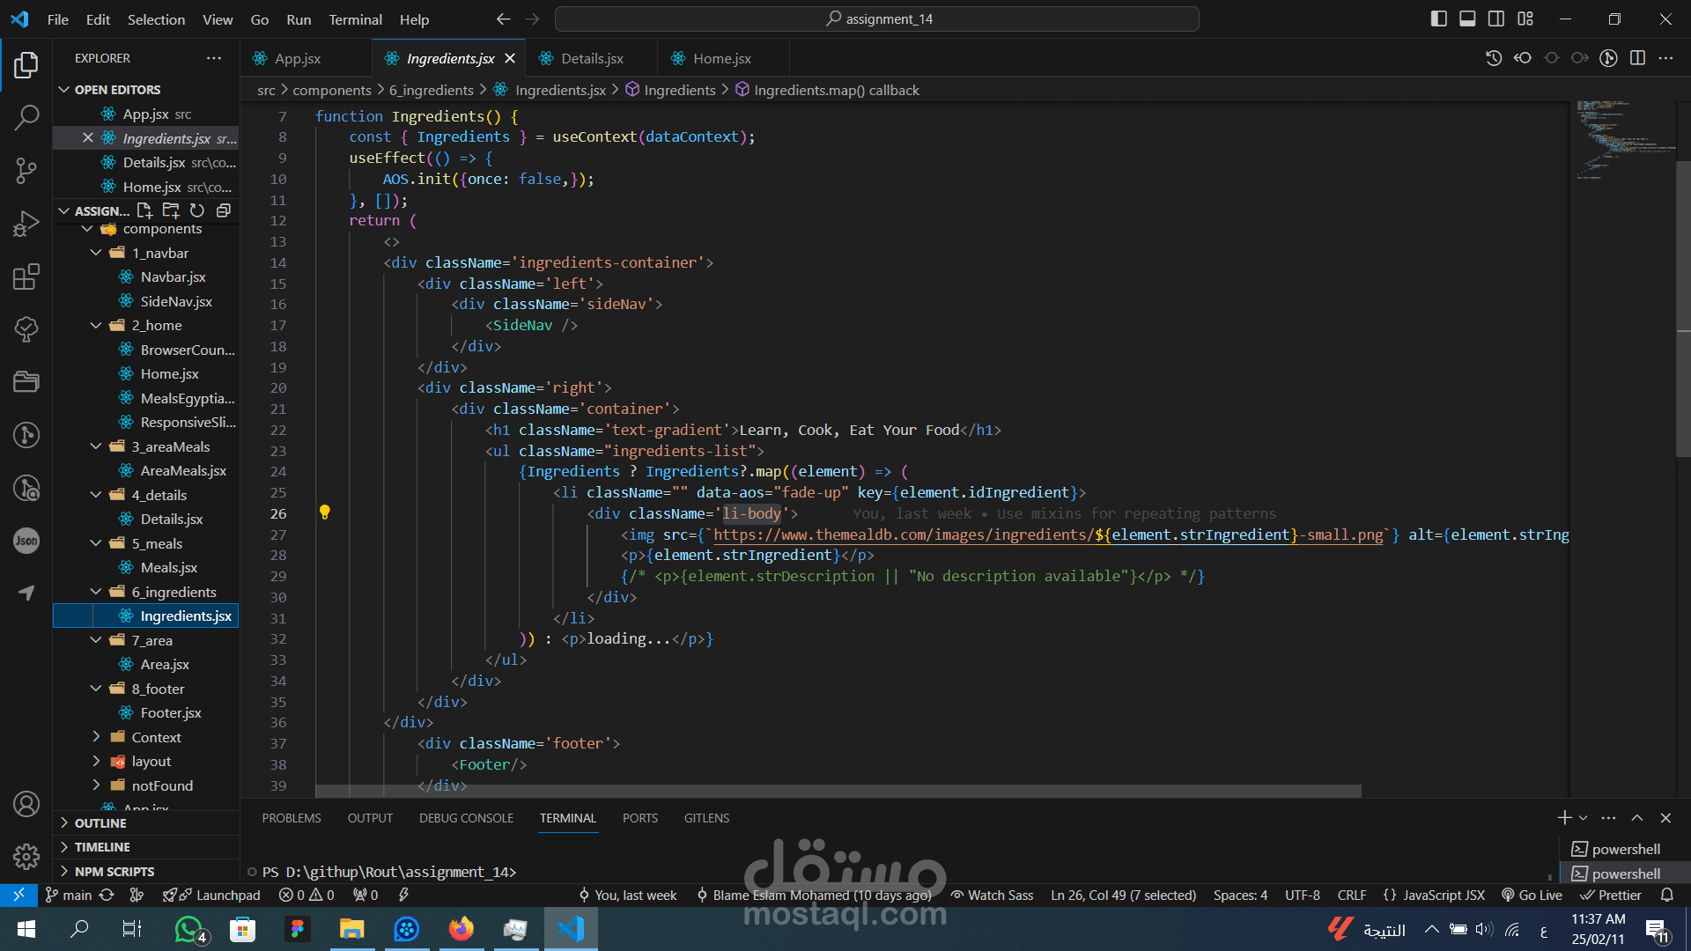Open the Terminal menu
Image resolution: width=1691 pixels, height=951 pixels.
(355, 19)
